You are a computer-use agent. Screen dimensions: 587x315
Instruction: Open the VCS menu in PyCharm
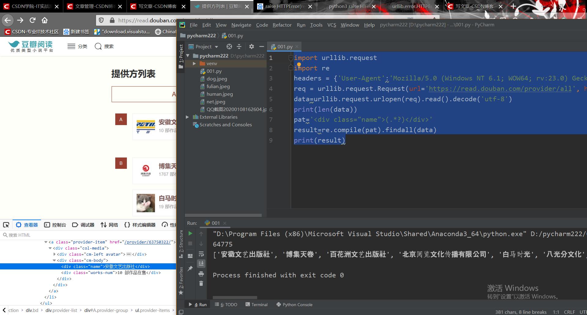pos(332,25)
